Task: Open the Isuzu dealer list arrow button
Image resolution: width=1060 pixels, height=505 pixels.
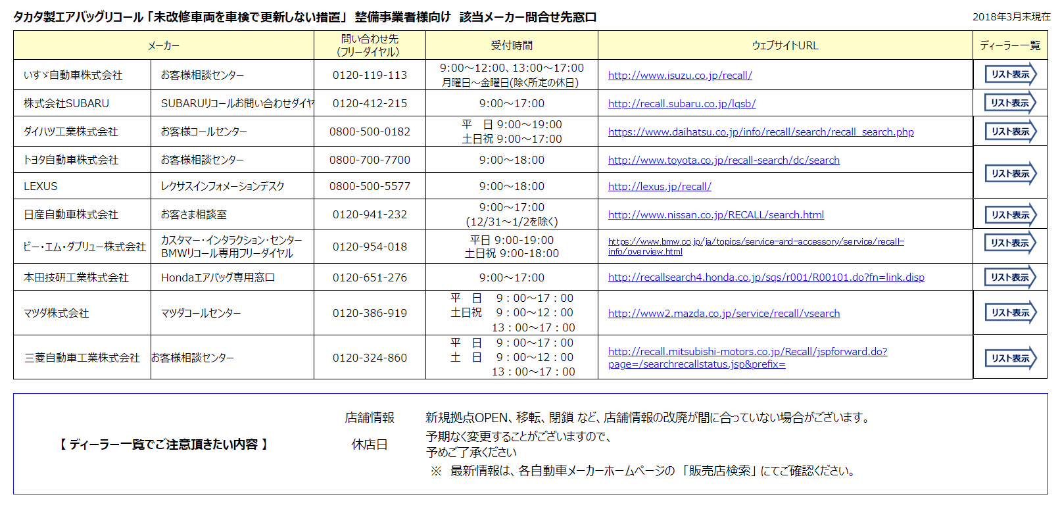Action: [1011, 74]
